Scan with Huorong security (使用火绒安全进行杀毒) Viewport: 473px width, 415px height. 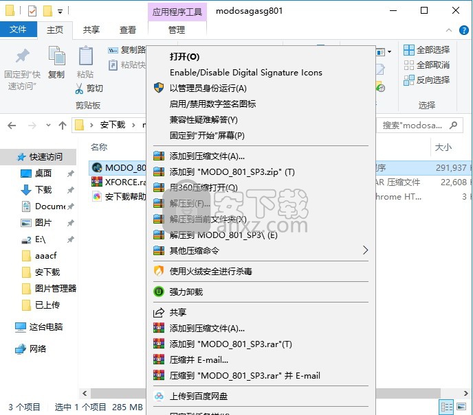261,271
